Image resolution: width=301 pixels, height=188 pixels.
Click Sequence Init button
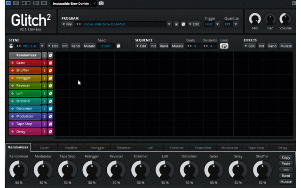[153, 46]
